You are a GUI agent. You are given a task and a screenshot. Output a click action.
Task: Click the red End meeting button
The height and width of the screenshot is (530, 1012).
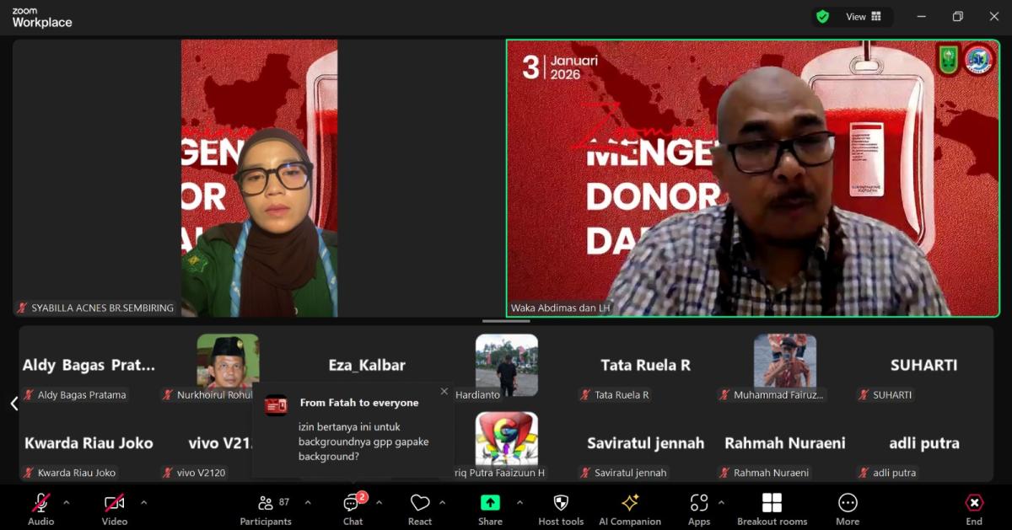pos(974,504)
